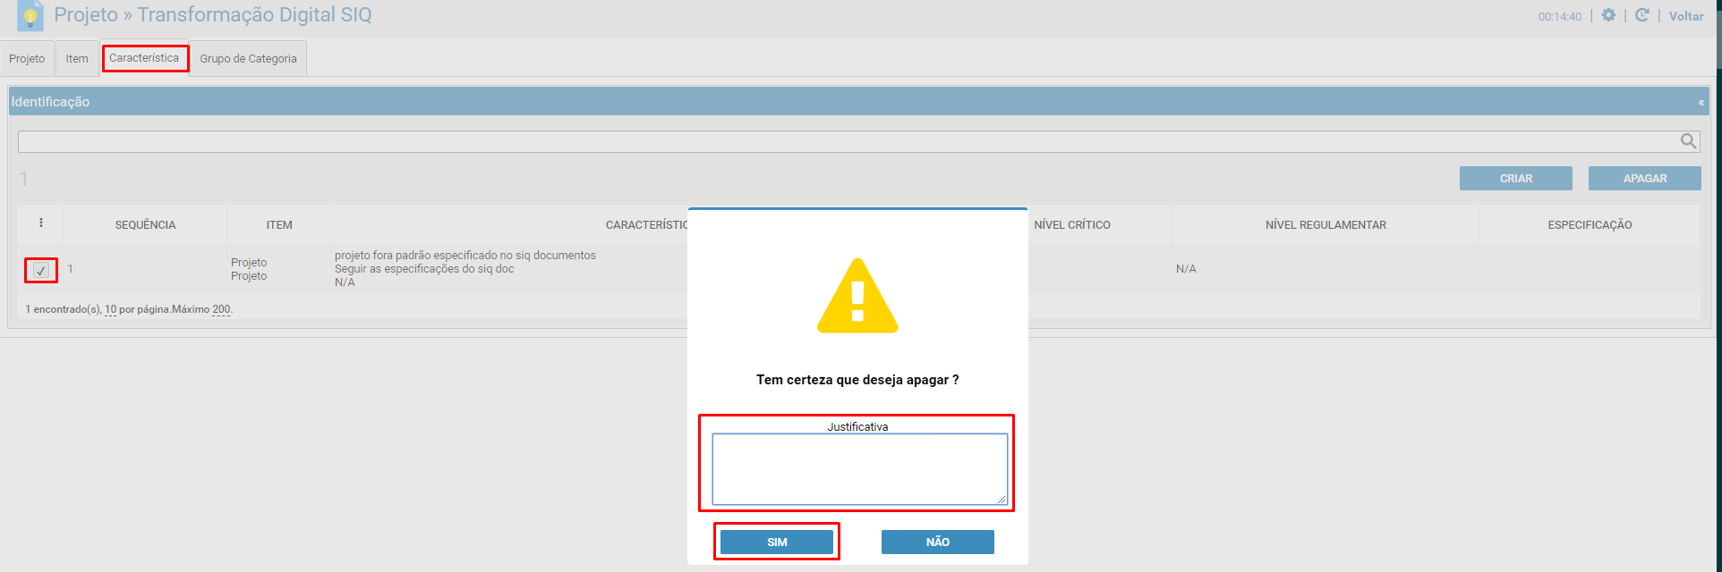Click the ITEM column header
Screen dimensions: 1722x572
coord(279,225)
